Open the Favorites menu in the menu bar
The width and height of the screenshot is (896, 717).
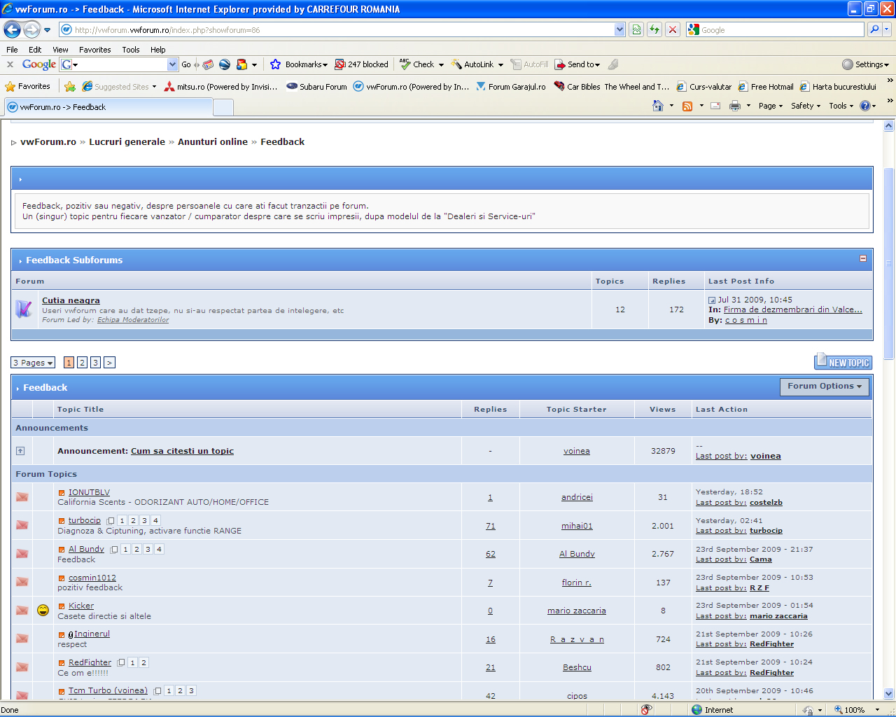tap(95, 50)
